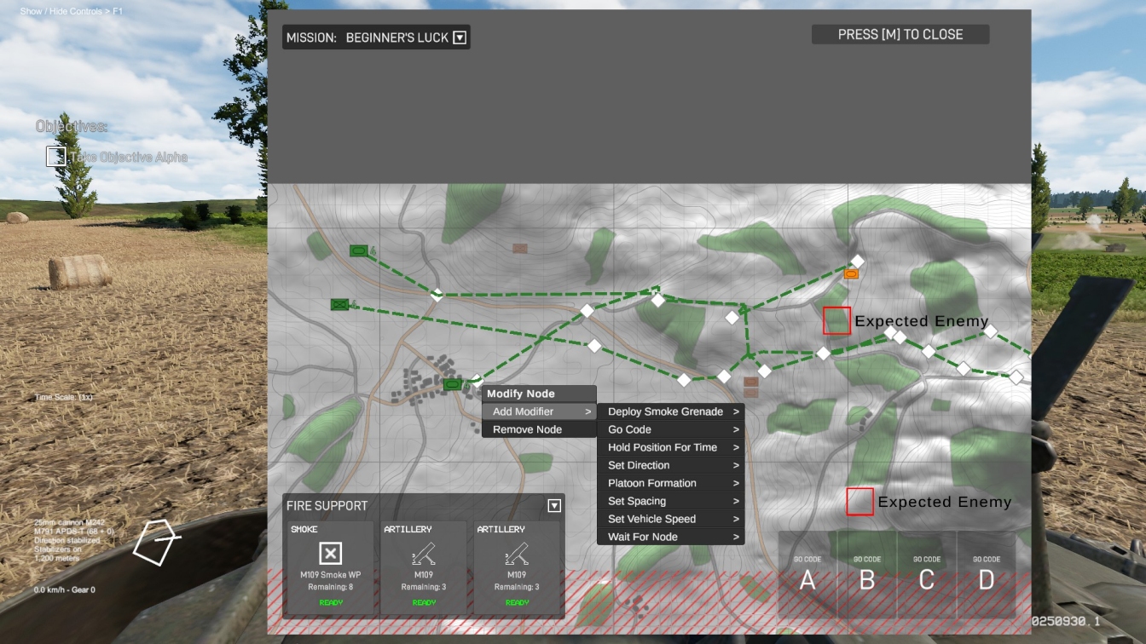The height and width of the screenshot is (644, 1146).
Task: Open the Mission dropdown arrow
Action: tap(460, 37)
